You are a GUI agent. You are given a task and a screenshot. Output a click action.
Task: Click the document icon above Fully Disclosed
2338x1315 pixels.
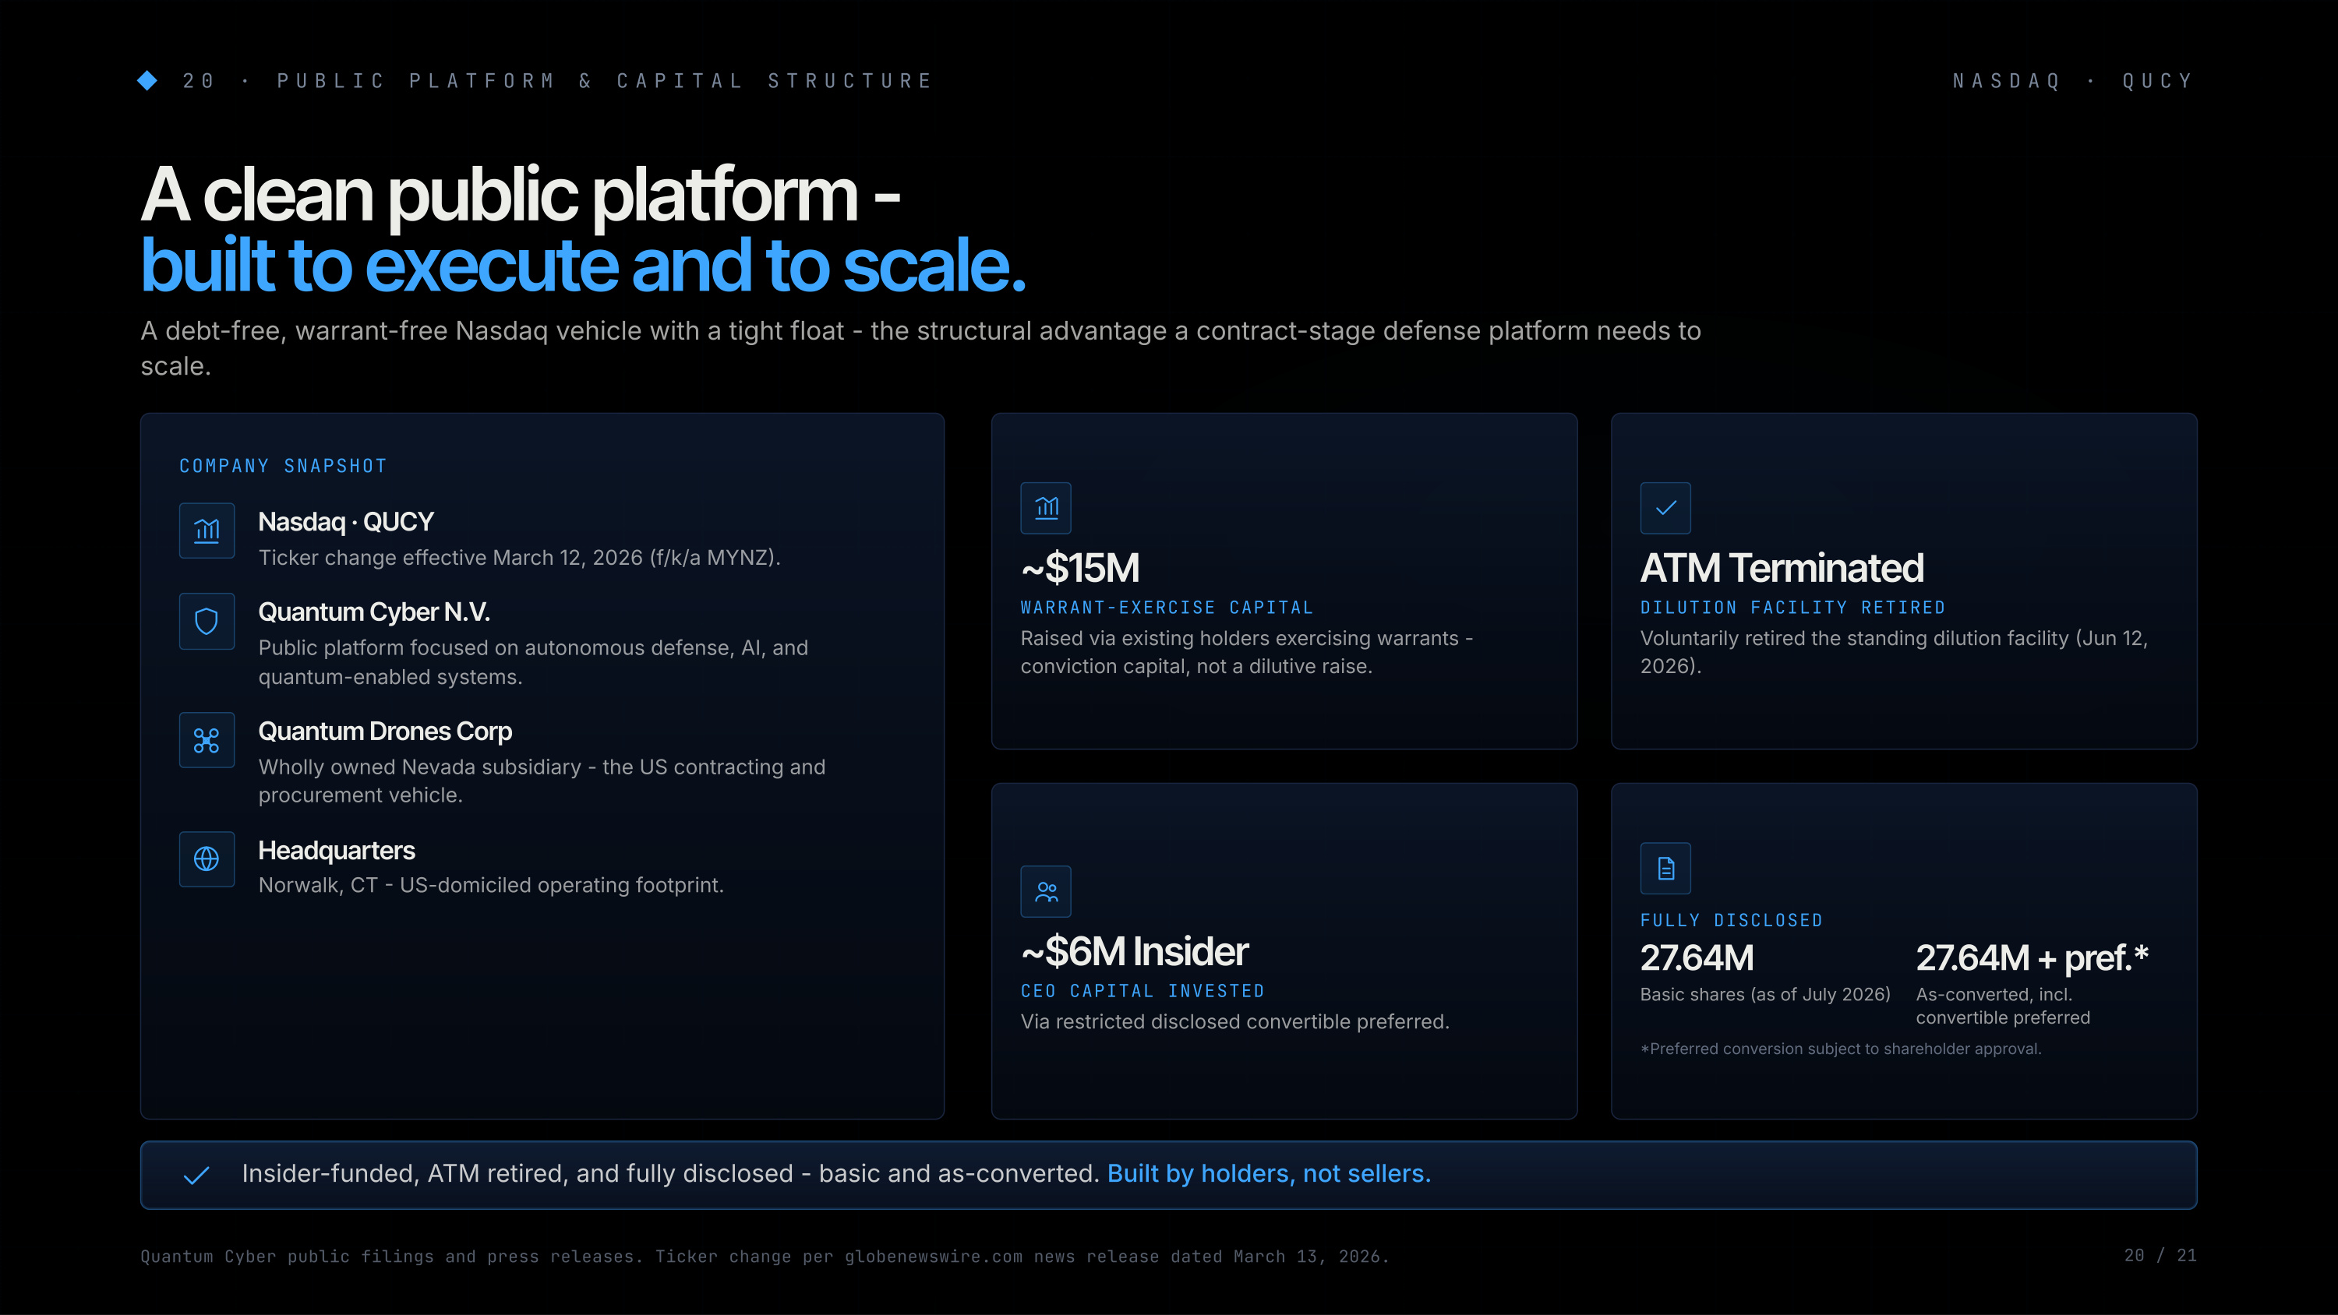1665,869
